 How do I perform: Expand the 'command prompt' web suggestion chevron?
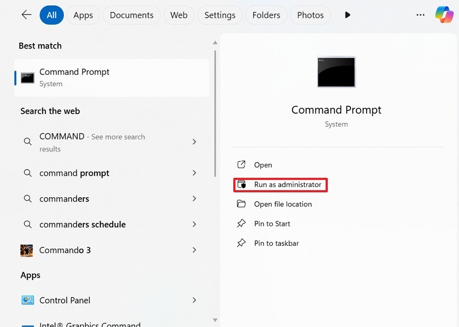click(194, 173)
